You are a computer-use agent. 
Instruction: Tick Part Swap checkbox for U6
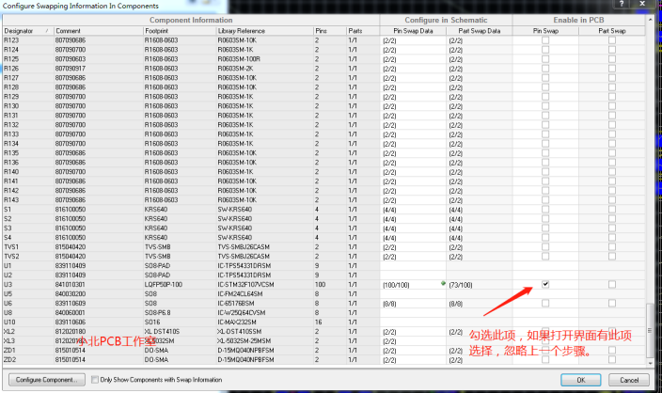click(x=612, y=303)
